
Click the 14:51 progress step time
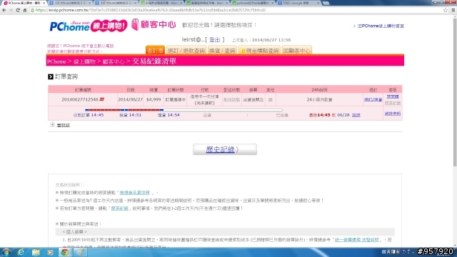pos(135,115)
